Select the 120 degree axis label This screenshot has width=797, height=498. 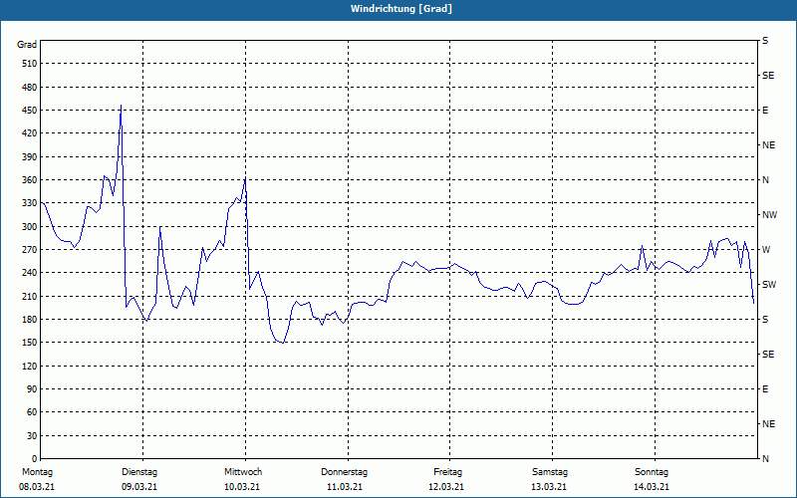pos(29,366)
